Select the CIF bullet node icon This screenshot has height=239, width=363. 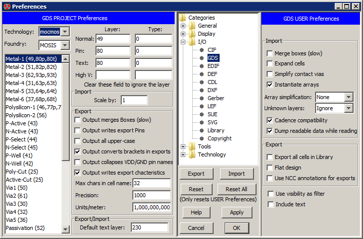202,50
